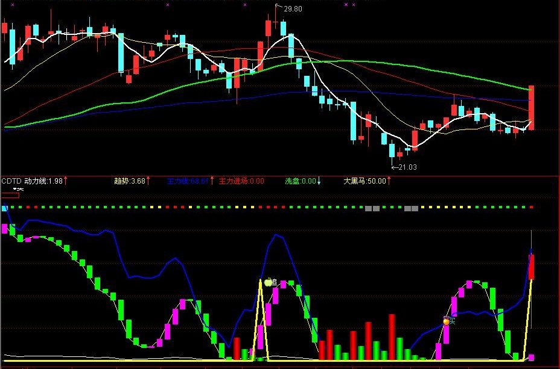This screenshot has height=369, width=560.
Task: Click the 洗盘:0.00 indicator value
Action: pos(301,181)
